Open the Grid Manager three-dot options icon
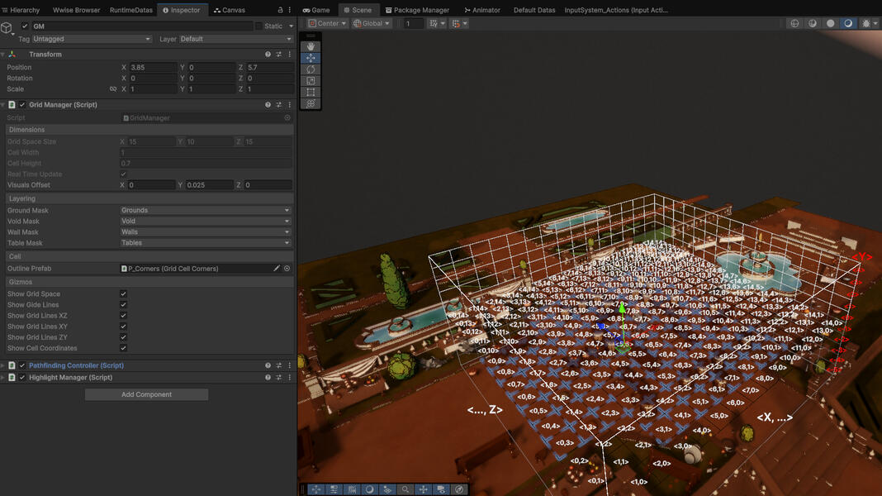 pos(288,104)
